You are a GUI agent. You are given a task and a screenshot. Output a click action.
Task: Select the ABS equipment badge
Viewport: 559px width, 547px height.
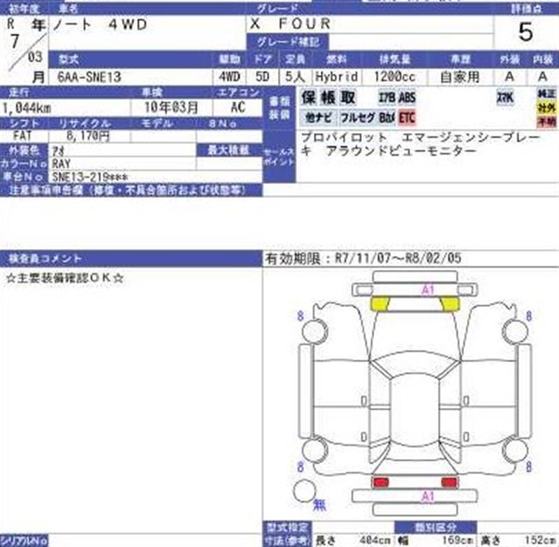[407, 97]
